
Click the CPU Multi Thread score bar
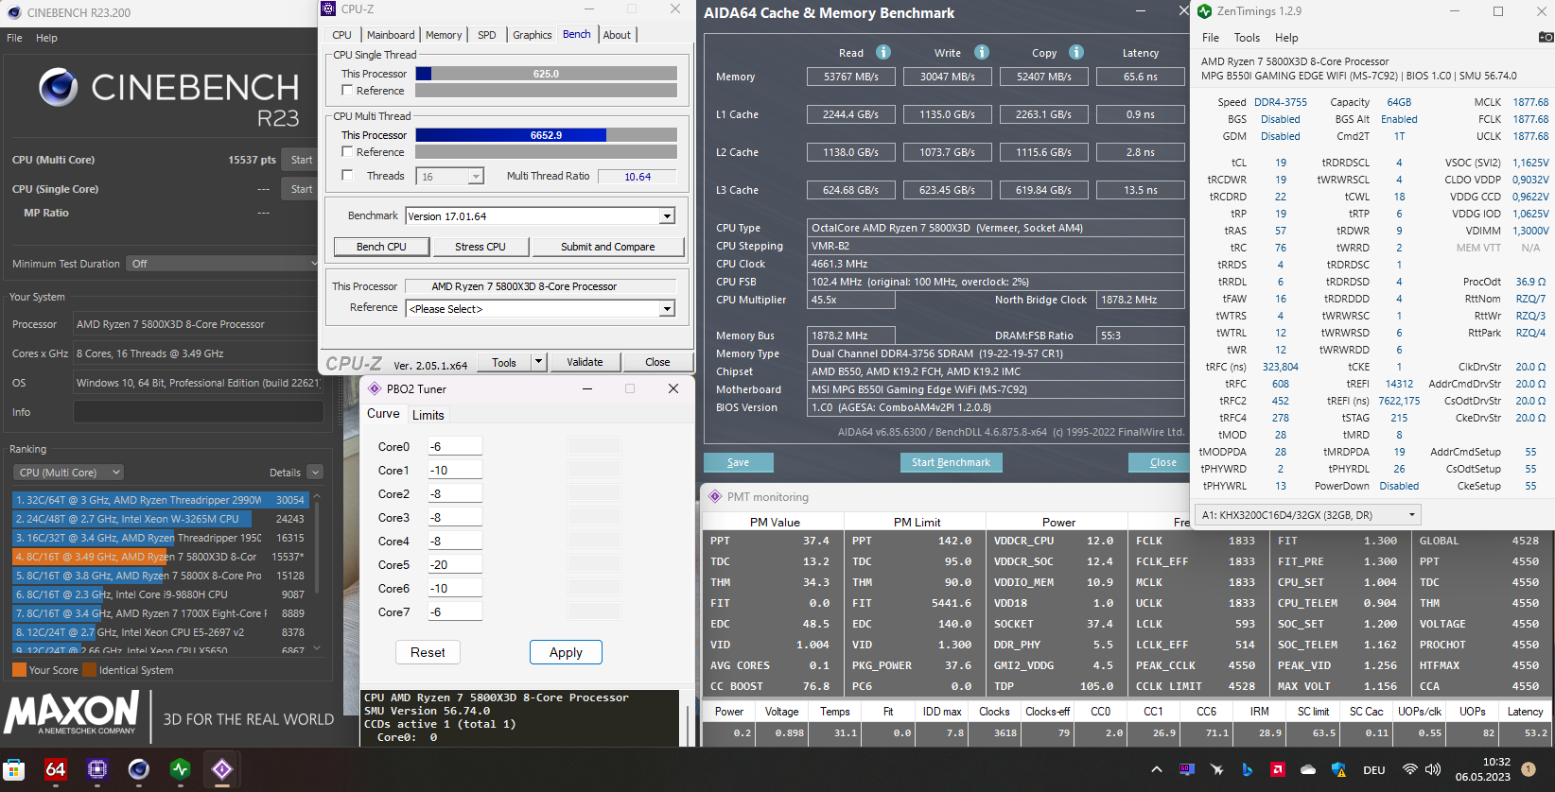click(x=547, y=135)
